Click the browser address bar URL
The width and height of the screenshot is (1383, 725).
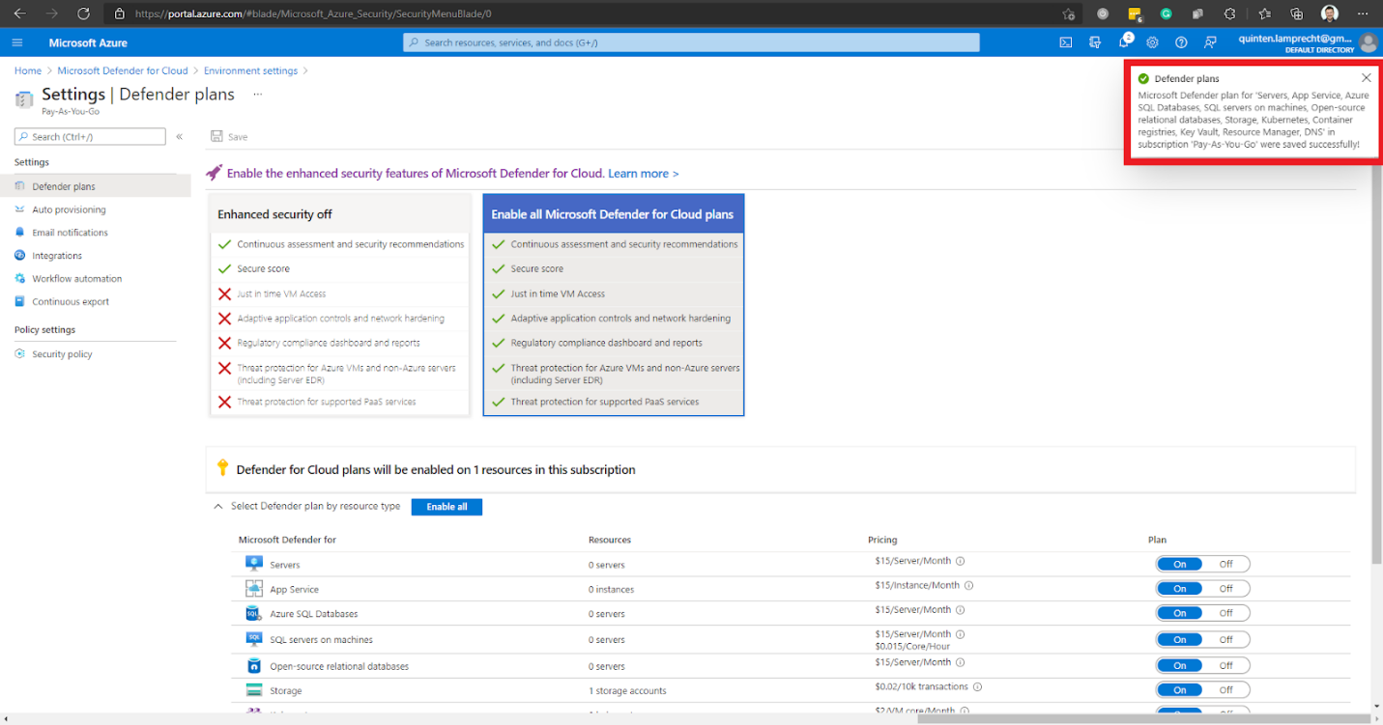click(314, 14)
